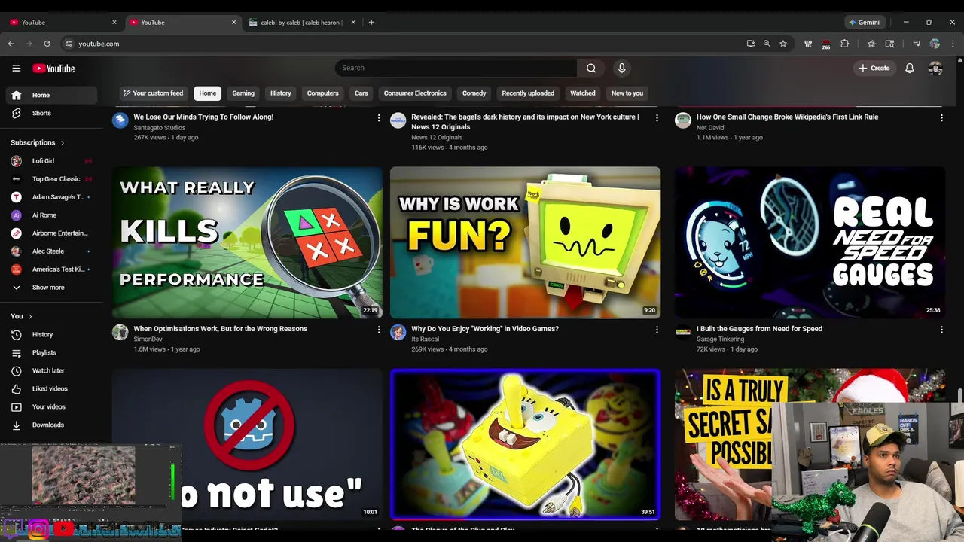Image resolution: width=964 pixels, height=542 pixels.
Task: Click Garage Tinkering channel avatar
Action: click(x=683, y=333)
